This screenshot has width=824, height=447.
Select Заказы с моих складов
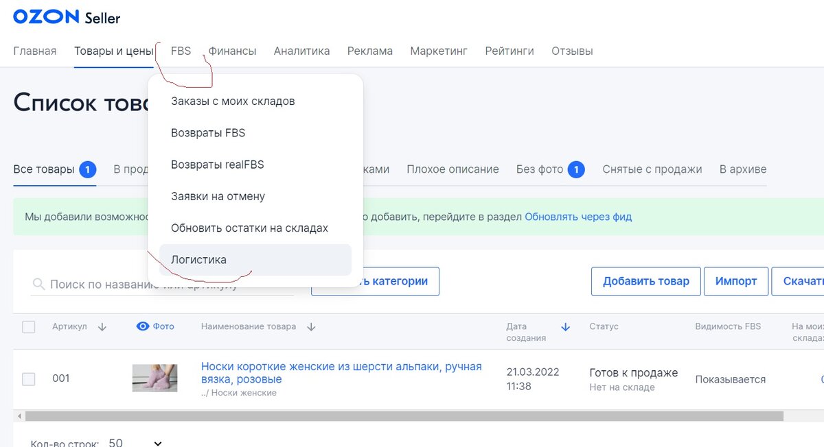(x=255, y=101)
